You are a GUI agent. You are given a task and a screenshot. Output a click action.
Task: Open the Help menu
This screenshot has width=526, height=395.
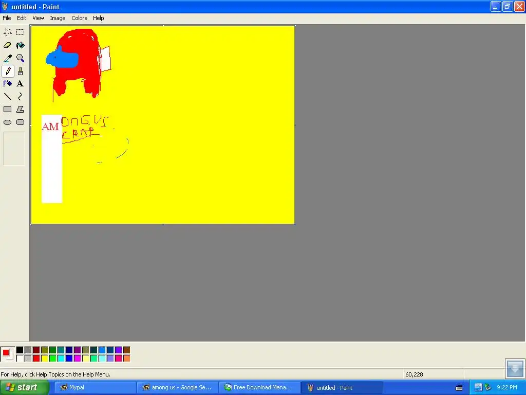[x=98, y=18]
